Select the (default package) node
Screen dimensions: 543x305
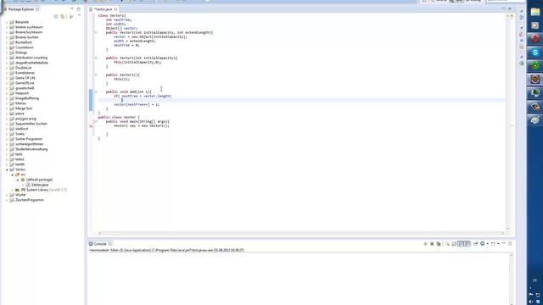click(39, 180)
